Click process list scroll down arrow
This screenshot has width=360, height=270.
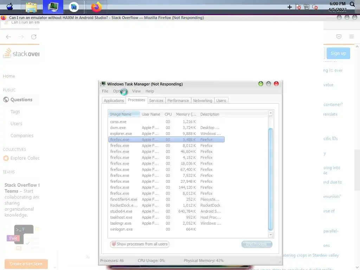pyautogui.click(x=271, y=235)
